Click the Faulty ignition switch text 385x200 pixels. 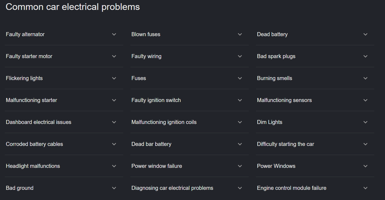pos(156,100)
